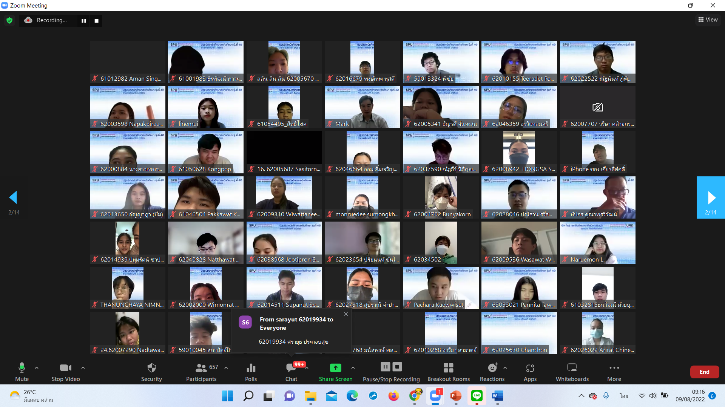
Task: Expand audio options arrow beside Mute
Action: [x=37, y=367]
